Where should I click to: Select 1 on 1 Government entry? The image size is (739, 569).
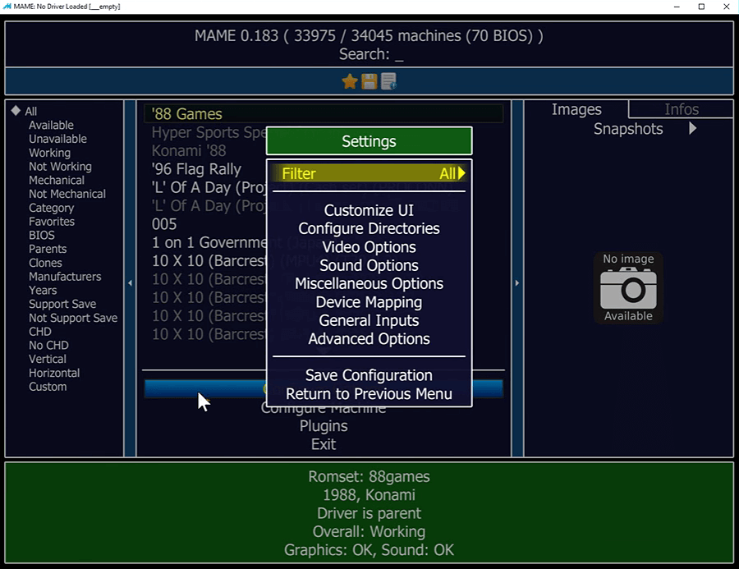(x=209, y=242)
